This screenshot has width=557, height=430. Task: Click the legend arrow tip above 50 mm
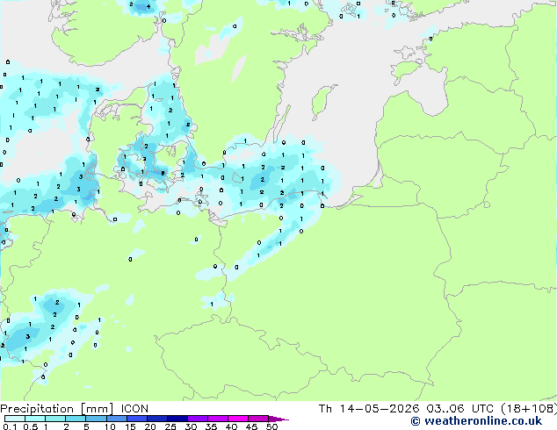pos(278,419)
